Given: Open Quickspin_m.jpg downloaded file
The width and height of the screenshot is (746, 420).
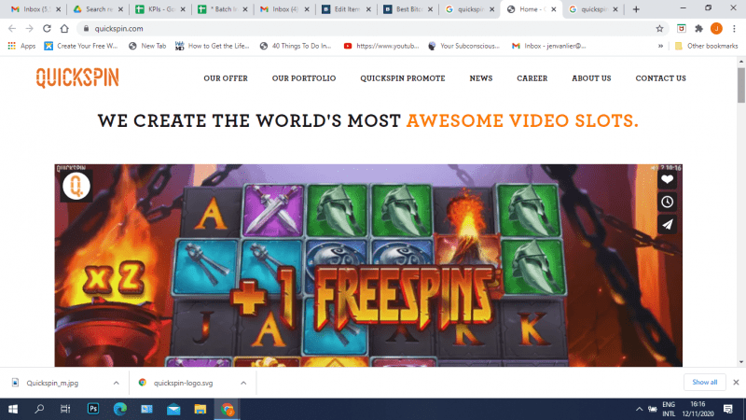Looking at the screenshot, I should [52, 383].
